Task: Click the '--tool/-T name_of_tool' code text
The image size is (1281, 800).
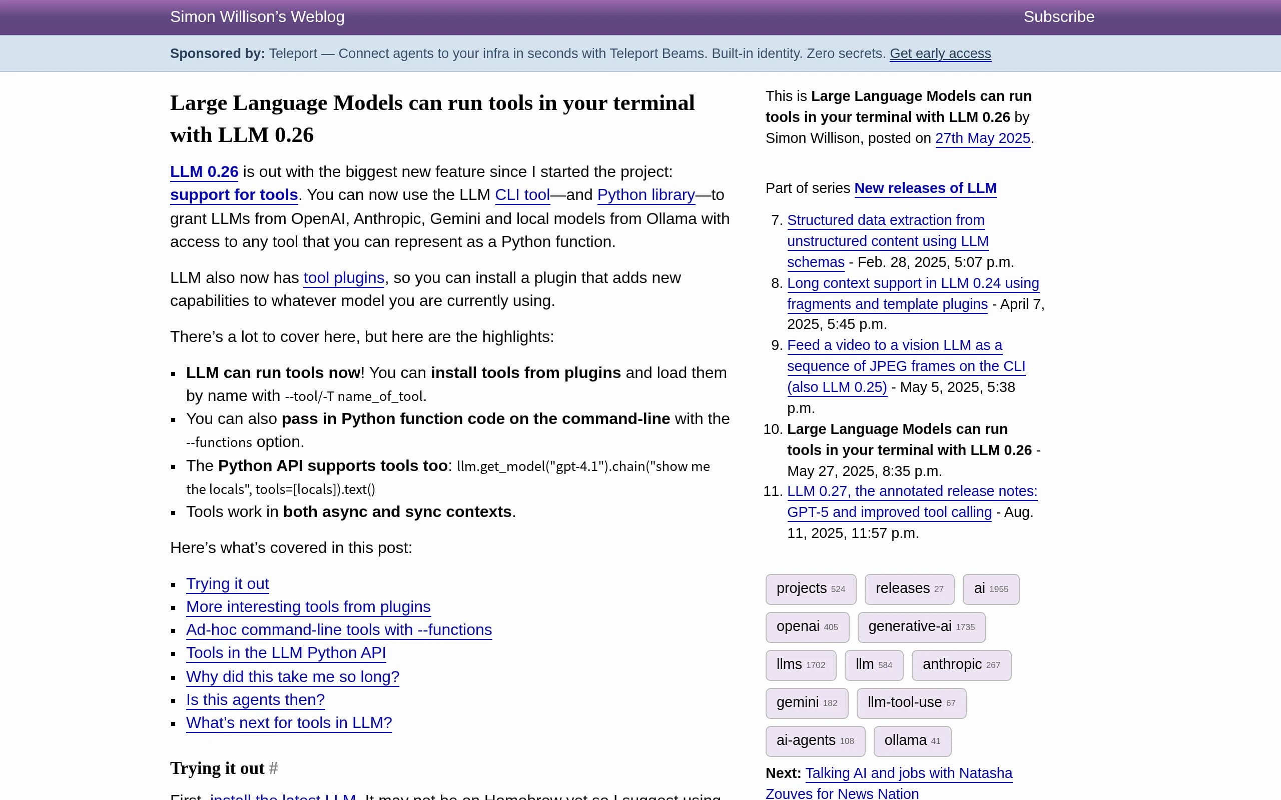Action: (355, 396)
